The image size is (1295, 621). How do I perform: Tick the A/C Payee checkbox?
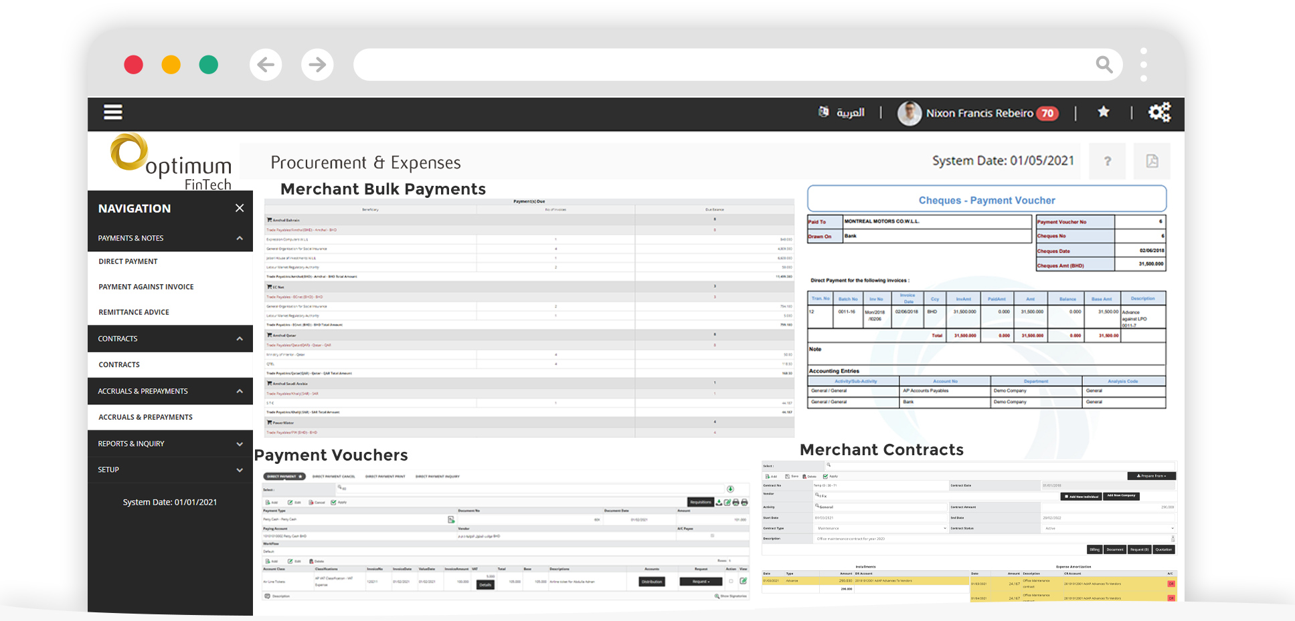(712, 535)
